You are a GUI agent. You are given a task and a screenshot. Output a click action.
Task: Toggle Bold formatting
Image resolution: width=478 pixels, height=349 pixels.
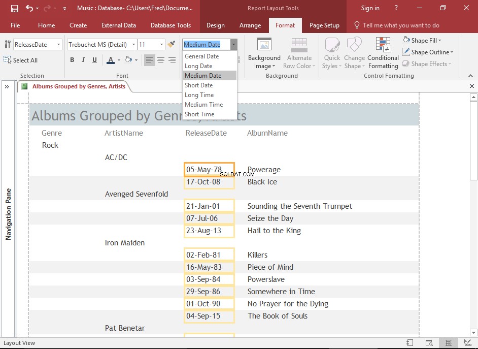click(x=72, y=60)
